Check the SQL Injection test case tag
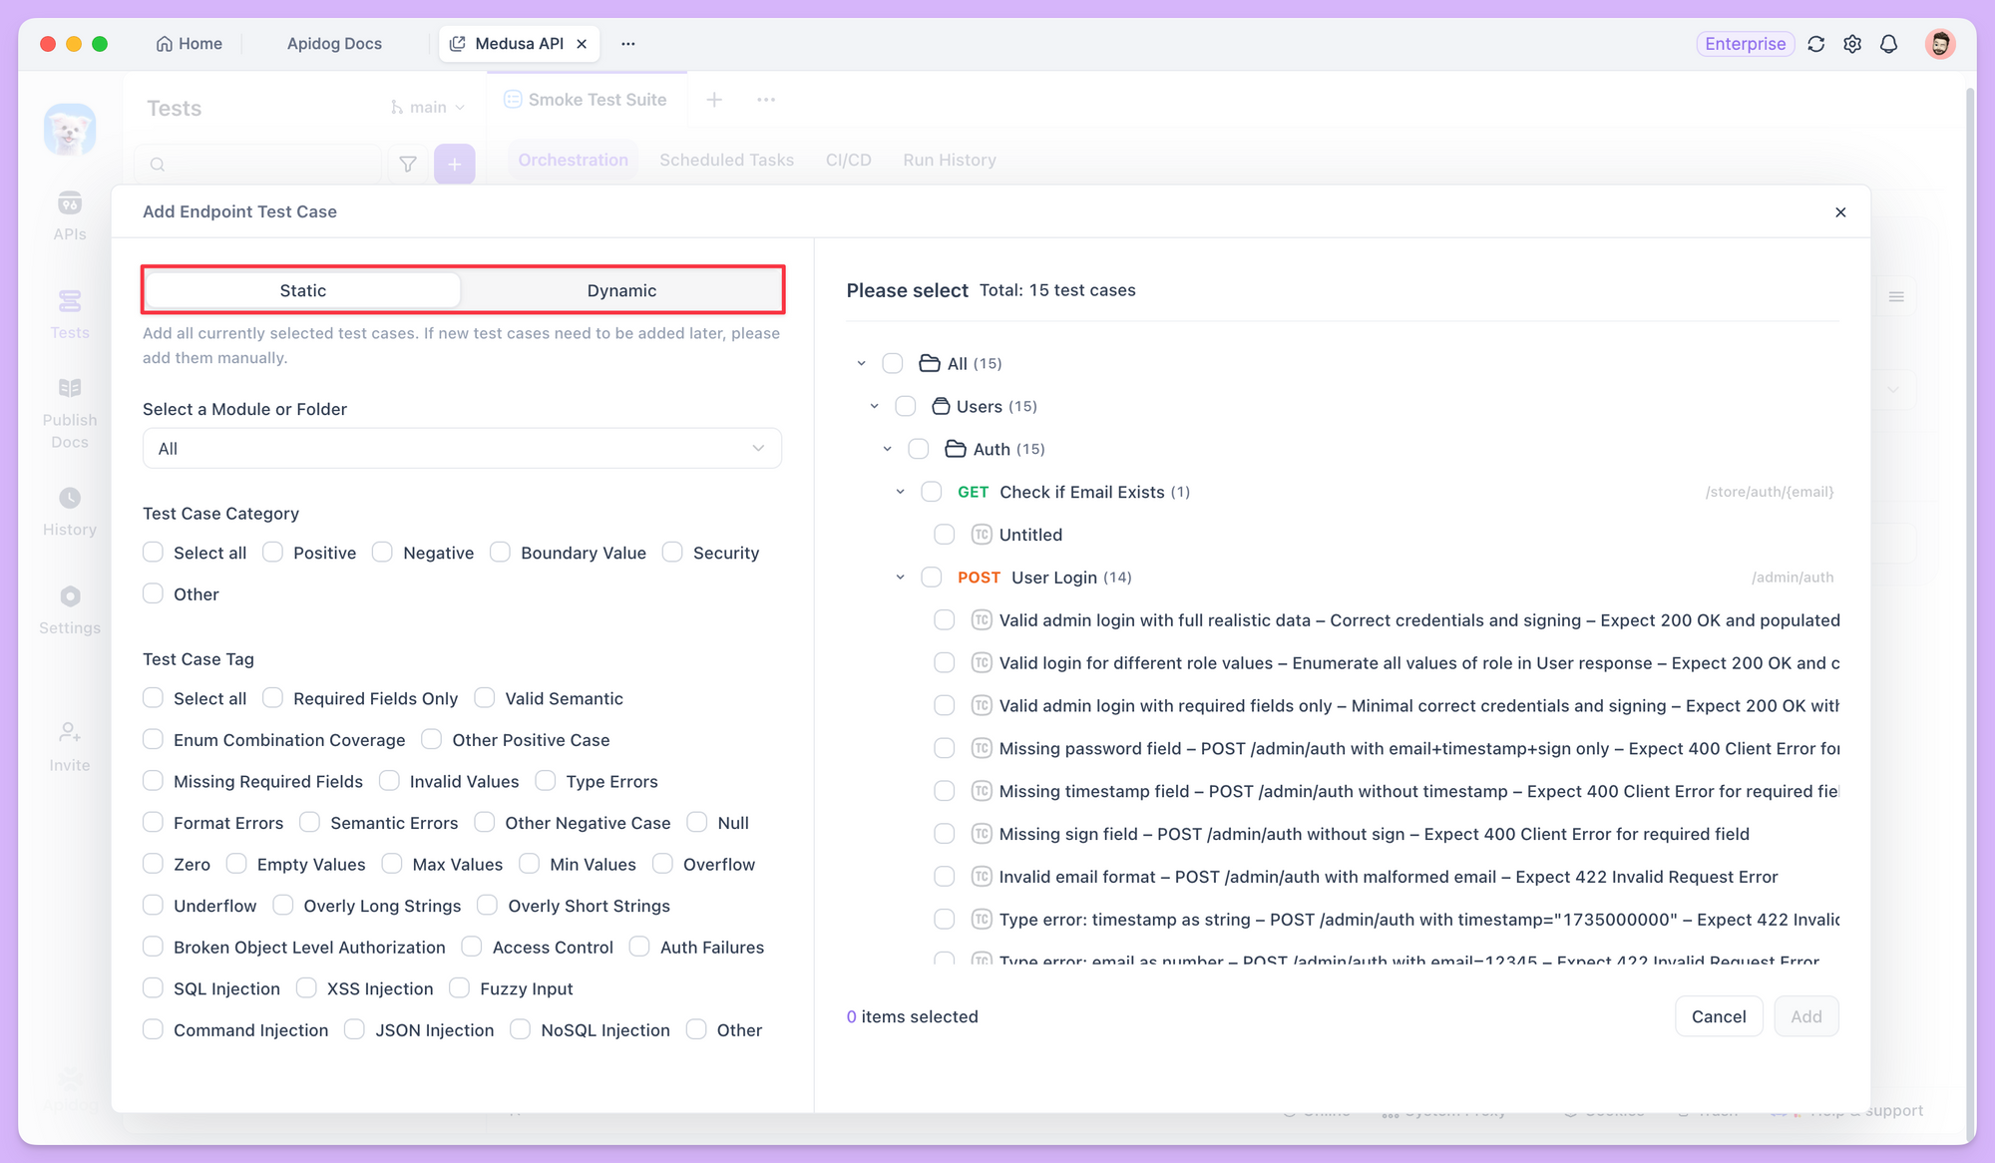Screen dimensions: 1995x1163 tap(153, 988)
